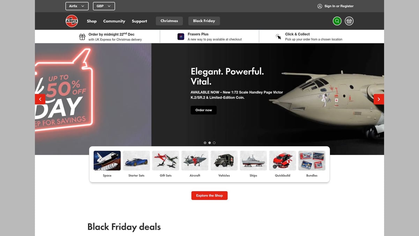Expand the GBP currency dropdown
The height and width of the screenshot is (236, 419).
coord(104,6)
